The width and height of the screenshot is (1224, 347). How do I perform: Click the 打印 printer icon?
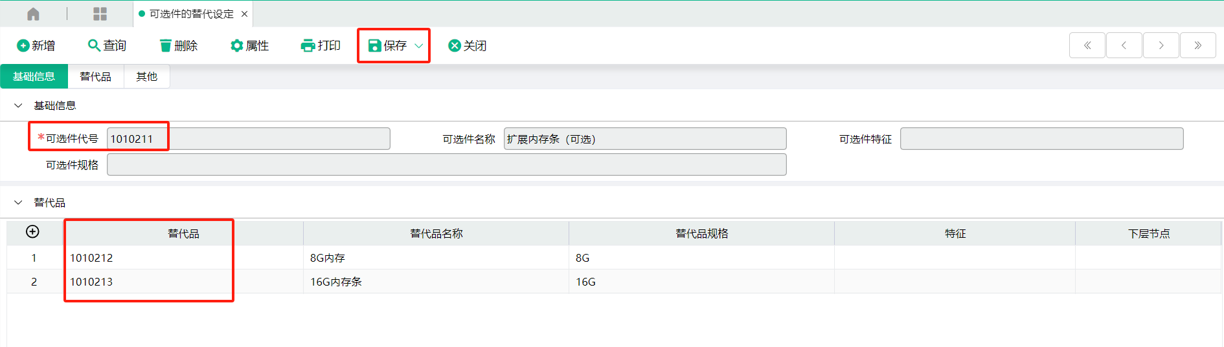308,45
